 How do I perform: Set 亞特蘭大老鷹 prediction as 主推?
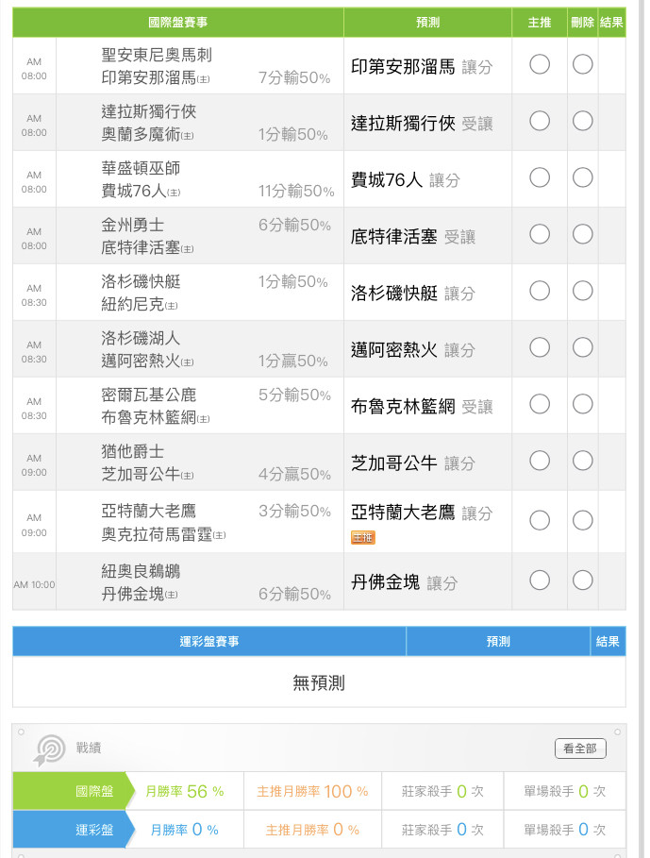coord(540,520)
